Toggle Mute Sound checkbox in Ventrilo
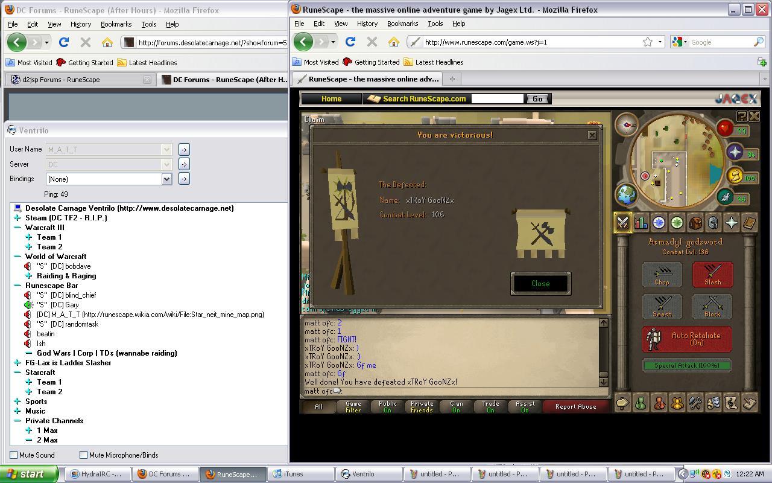Viewport: 772px width, 483px height. click(x=14, y=455)
